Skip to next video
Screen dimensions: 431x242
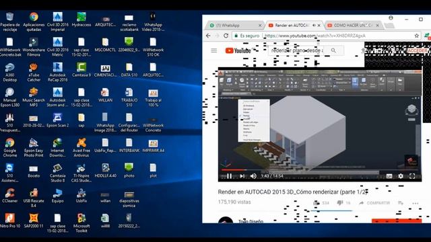point(242,176)
